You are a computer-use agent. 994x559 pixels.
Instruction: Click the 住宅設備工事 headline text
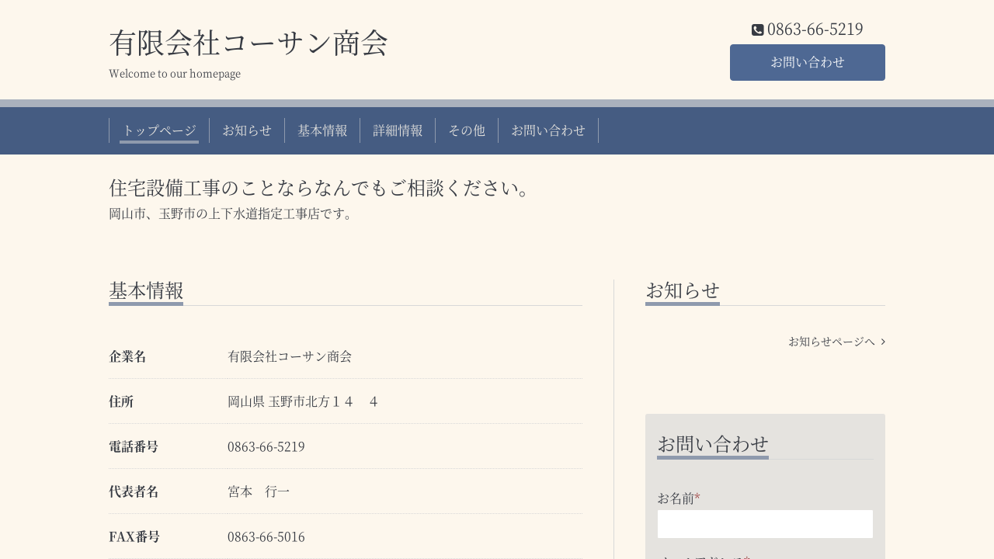pyautogui.click(x=318, y=188)
